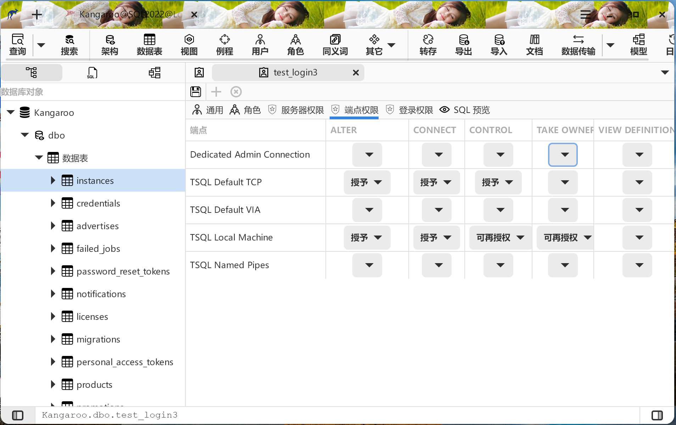Open TAKE OWNERSHIP dropdown for Dedicated Admin Connection
This screenshot has width=676, height=425.
563,155
